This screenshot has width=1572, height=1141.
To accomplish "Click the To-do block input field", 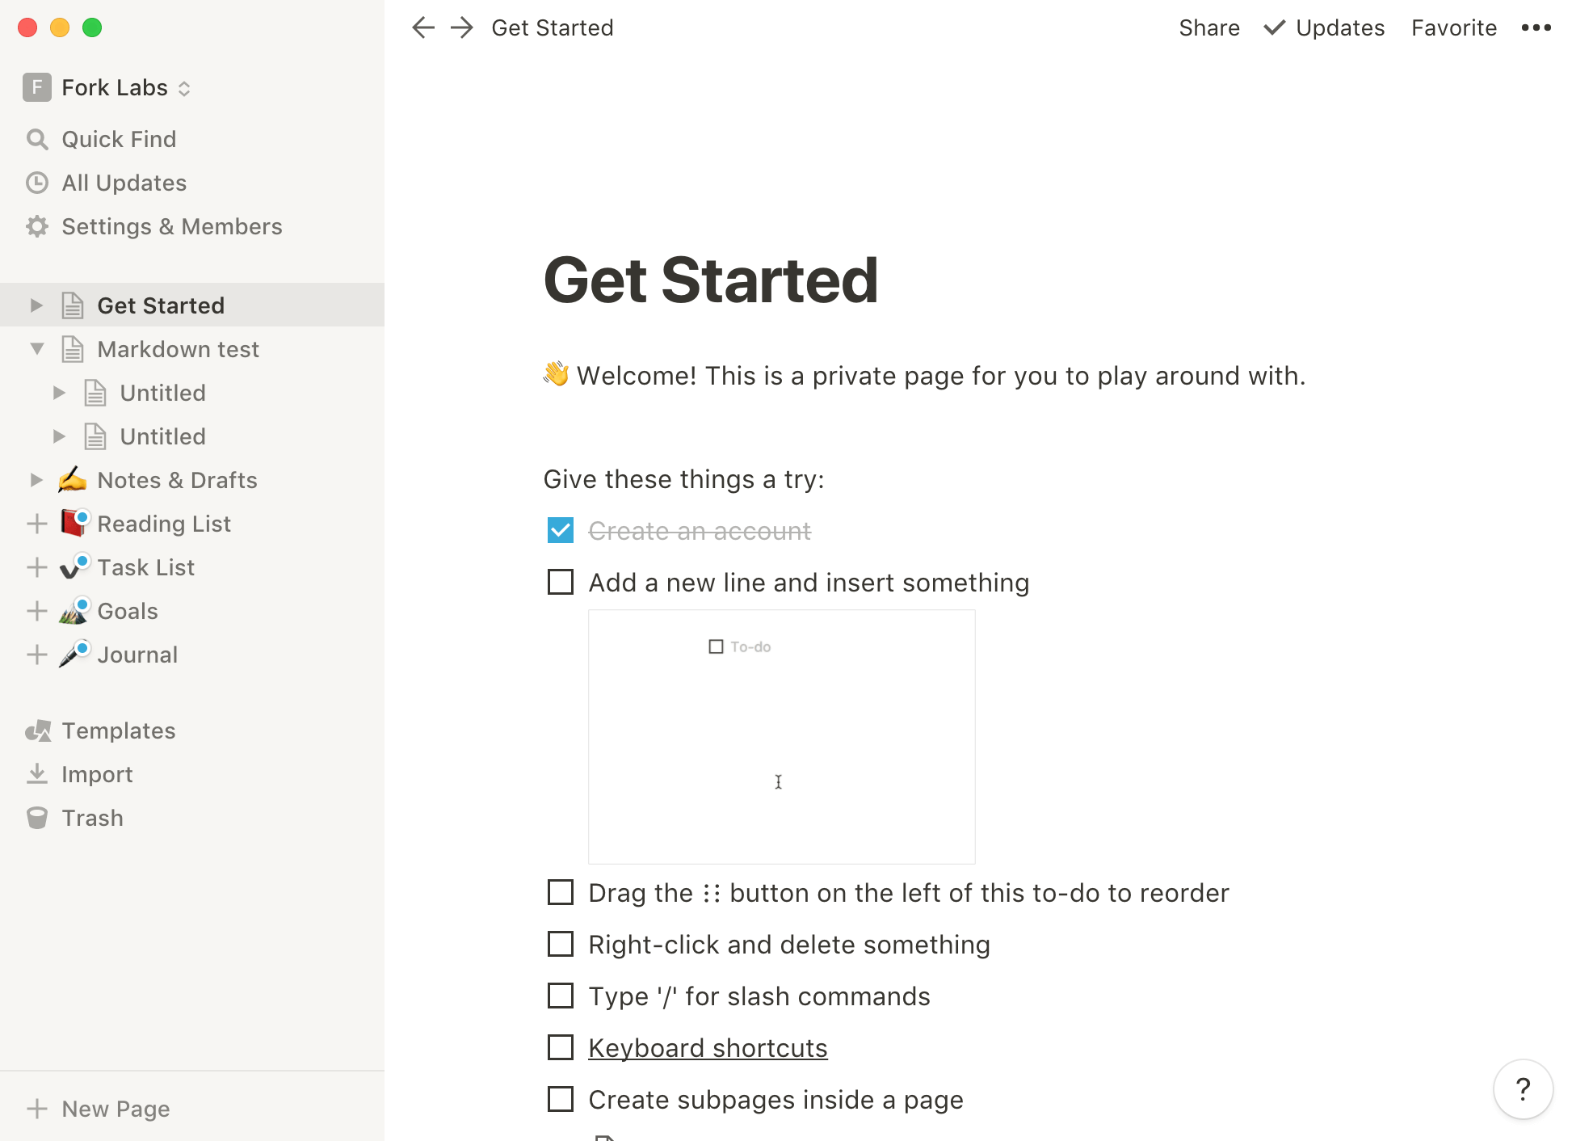I will click(754, 646).
